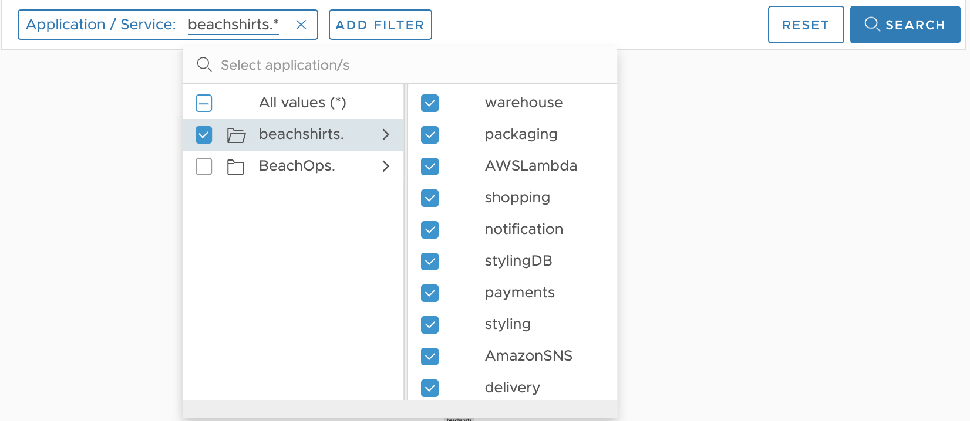Click the SEARCH button
This screenshot has width=970, height=421.
(905, 25)
